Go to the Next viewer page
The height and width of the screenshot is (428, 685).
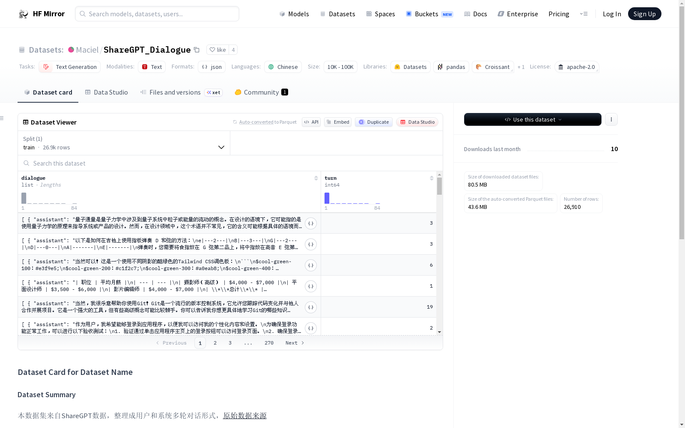295,343
